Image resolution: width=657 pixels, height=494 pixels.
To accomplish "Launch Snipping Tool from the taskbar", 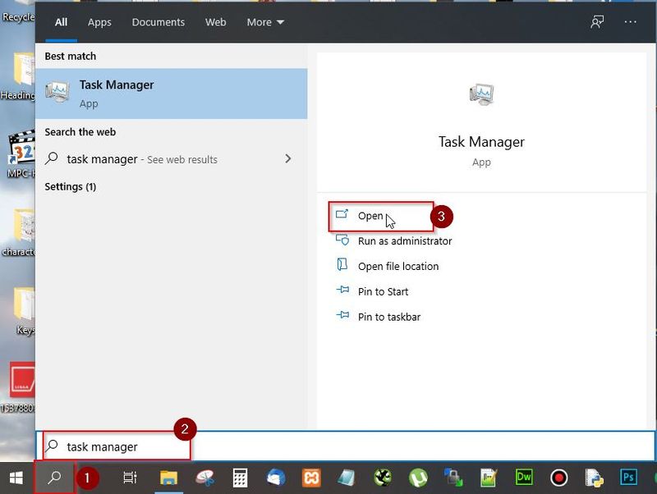I will coord(204,478).
